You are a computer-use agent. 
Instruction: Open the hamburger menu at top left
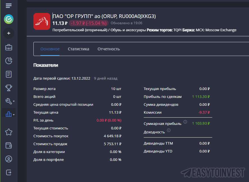click(9, 5)
